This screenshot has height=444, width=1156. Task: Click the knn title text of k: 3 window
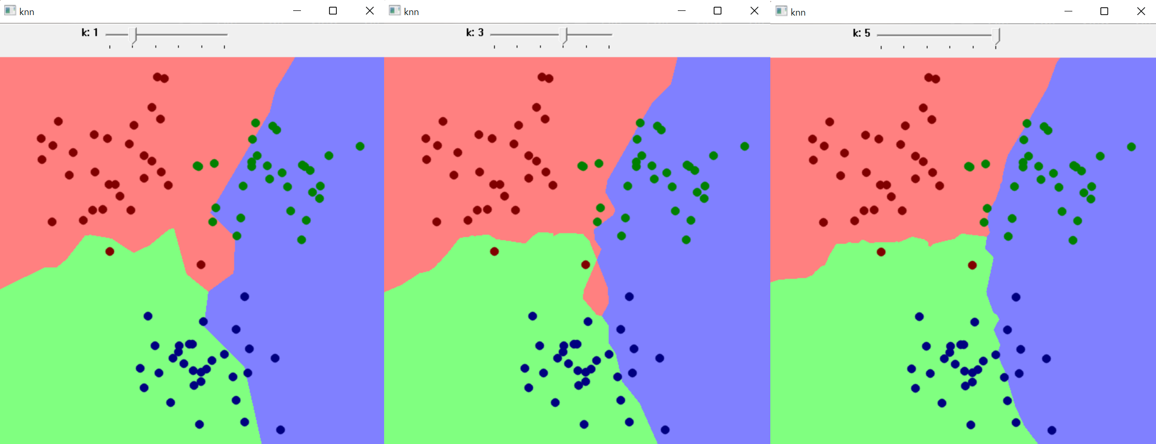(x=412, y=12)
